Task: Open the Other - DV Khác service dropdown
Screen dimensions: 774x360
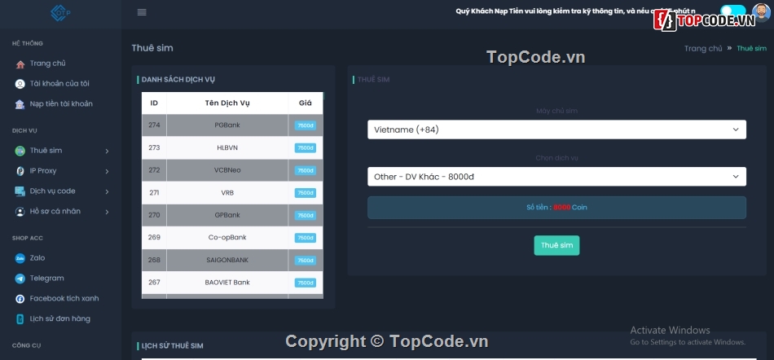Action: point(556,177)
